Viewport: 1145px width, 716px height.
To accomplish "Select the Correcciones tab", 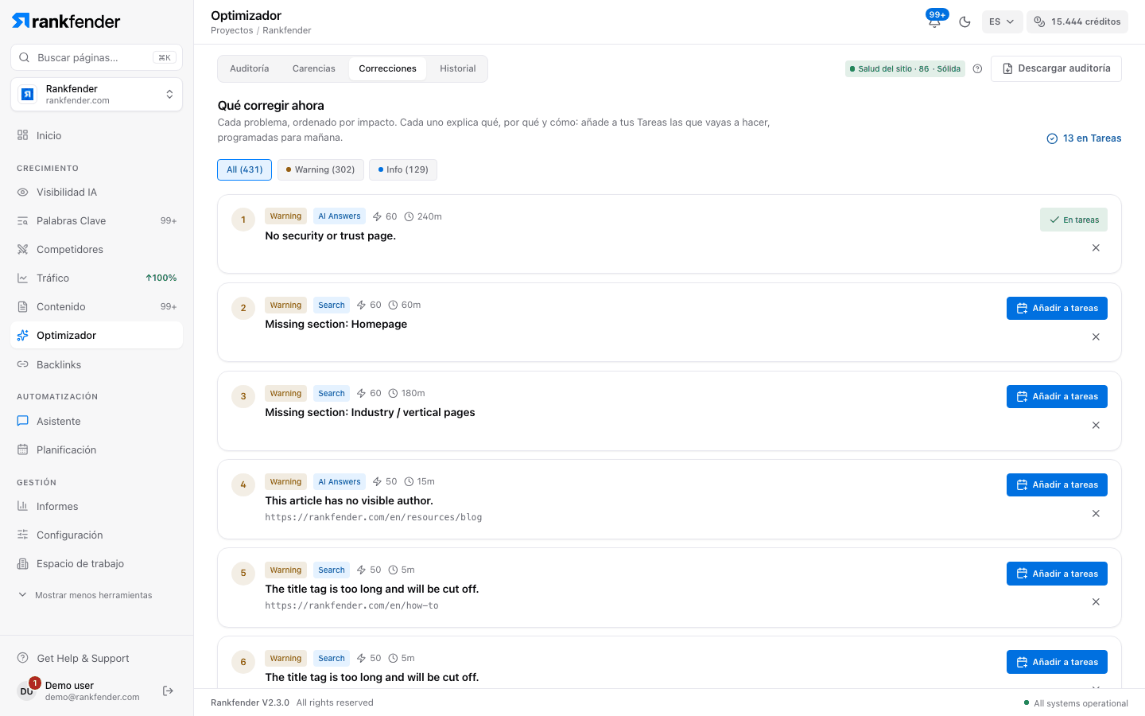I will 387,68.
